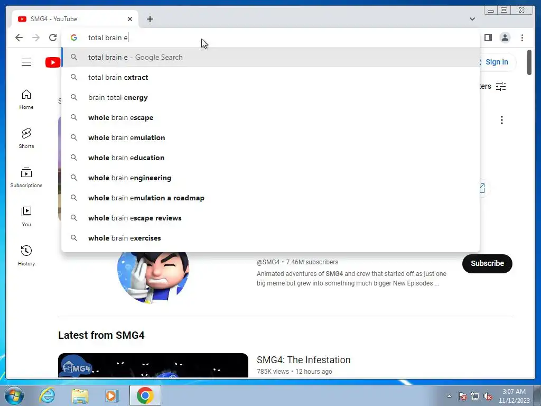Click the page vertical scrollbar thumb

(x=529, y=62)
